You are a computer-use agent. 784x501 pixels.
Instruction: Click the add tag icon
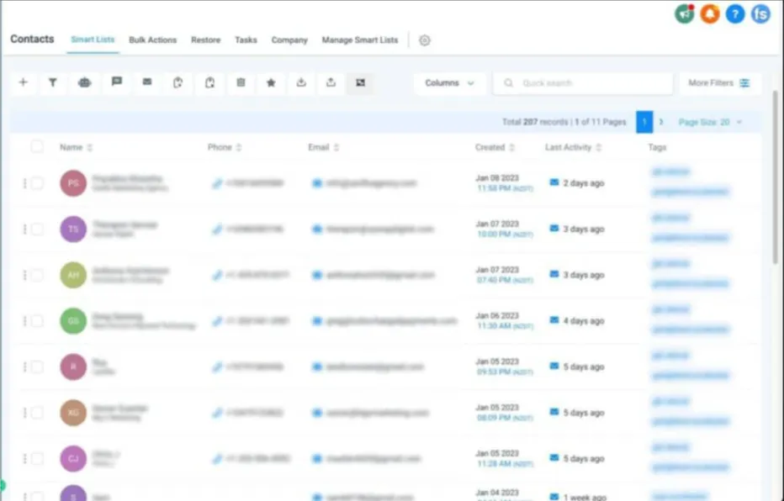[x=178, y=82]
